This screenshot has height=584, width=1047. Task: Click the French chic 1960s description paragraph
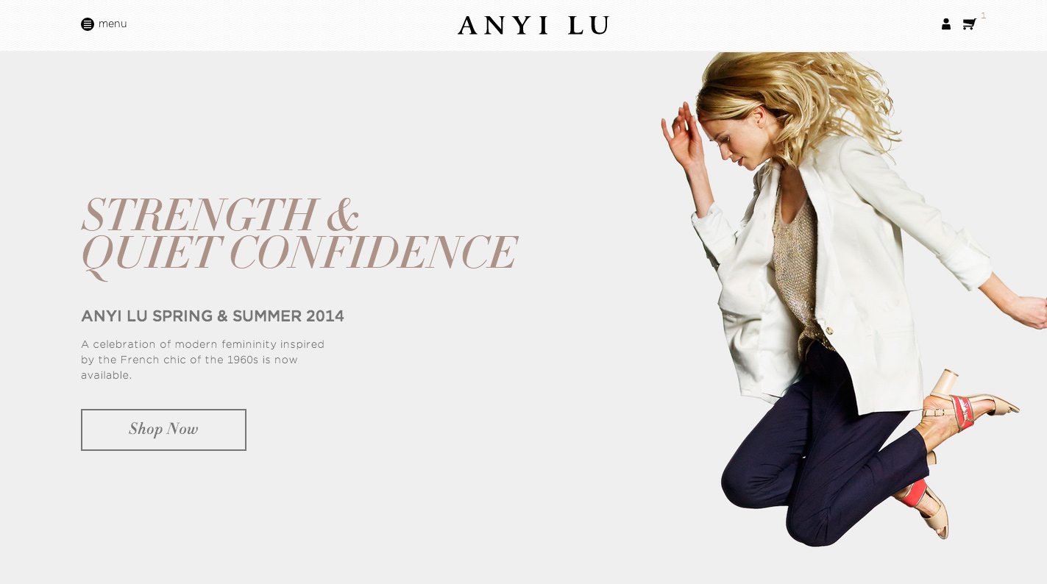coord(203,360)
